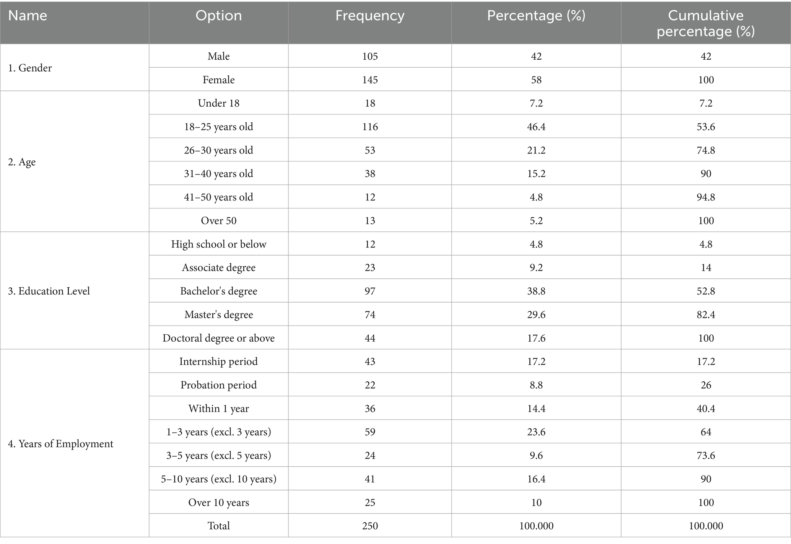Select the Frequency column header
The height and width of the screenshot is (544, 791).
point(369,16)
